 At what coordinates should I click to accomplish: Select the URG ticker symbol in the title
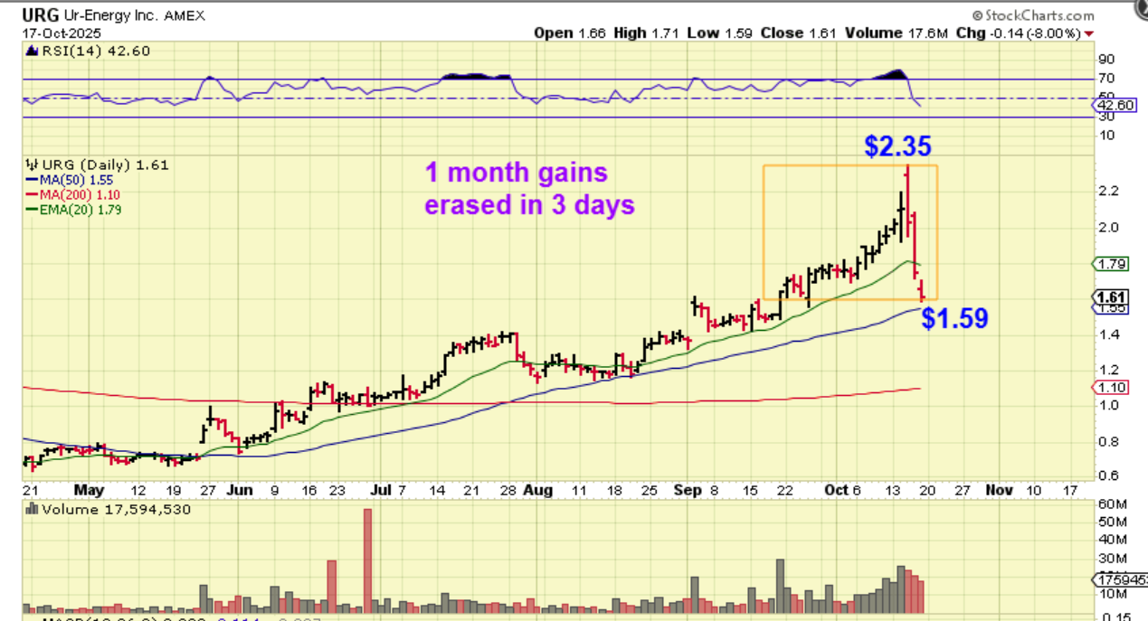coord(40,15)
